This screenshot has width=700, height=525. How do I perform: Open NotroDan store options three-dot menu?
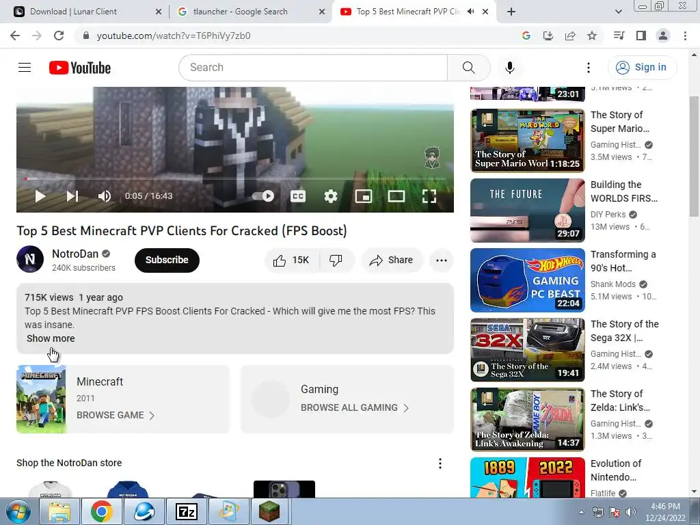tap(440, 463)
